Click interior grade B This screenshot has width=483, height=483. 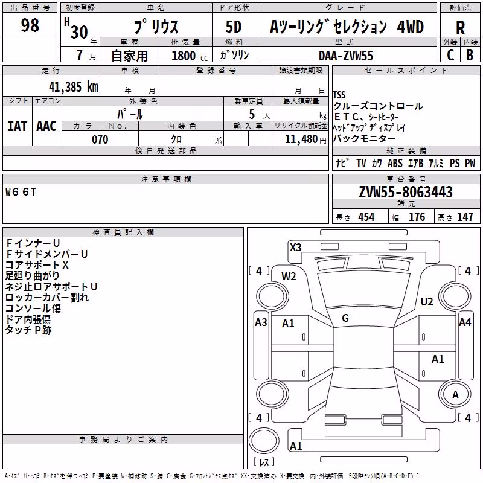[x=470, y=55]
